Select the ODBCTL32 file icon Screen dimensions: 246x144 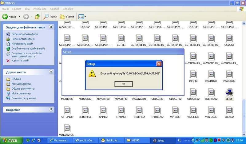[x=193, y=92]
